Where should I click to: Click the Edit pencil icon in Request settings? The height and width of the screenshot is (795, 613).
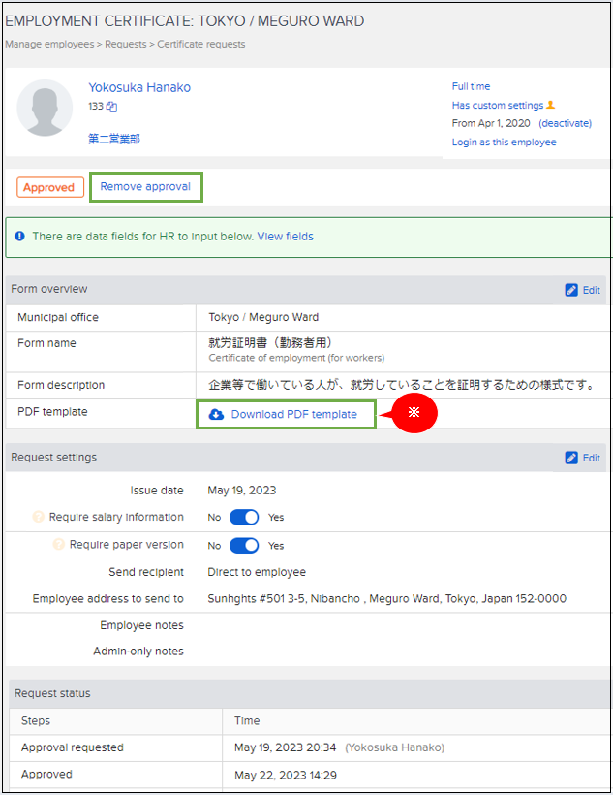(x=571, y=458)
